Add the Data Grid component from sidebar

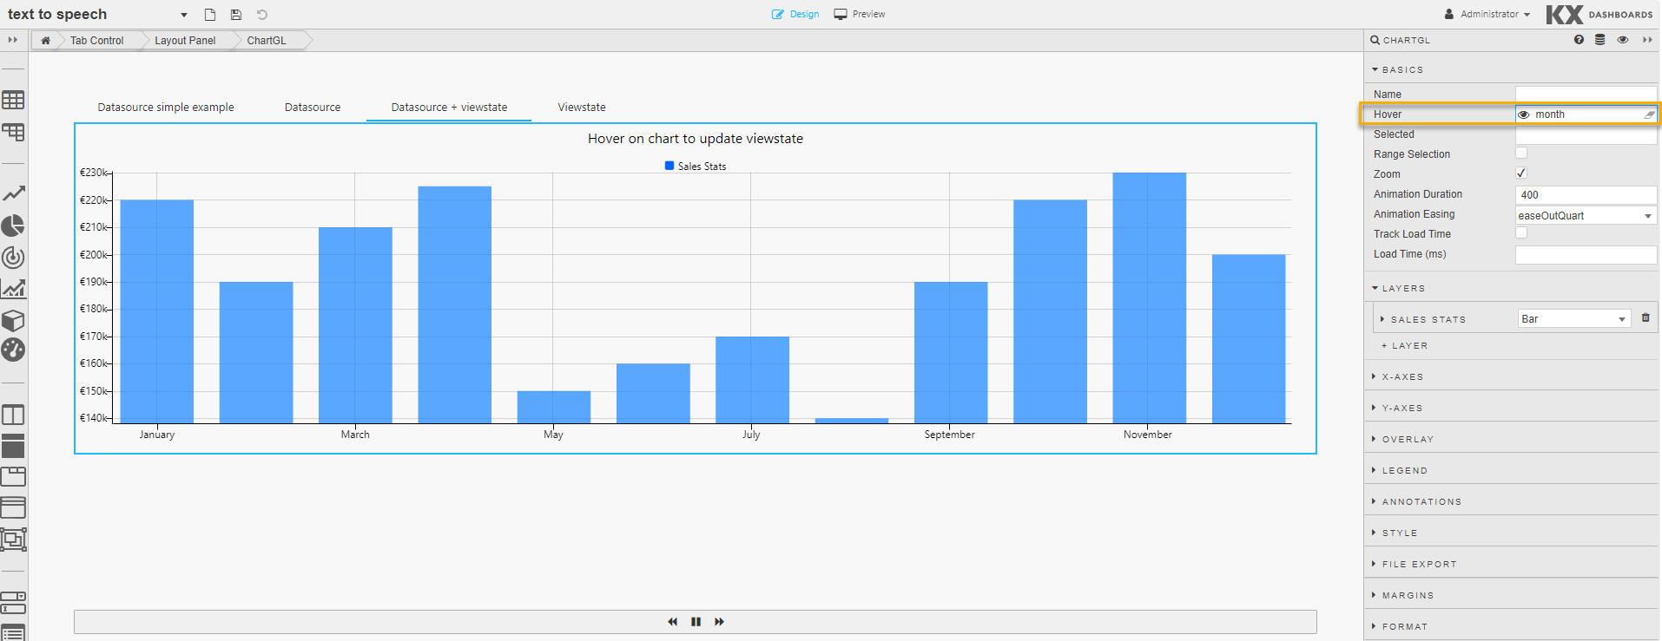coord(13,100)
